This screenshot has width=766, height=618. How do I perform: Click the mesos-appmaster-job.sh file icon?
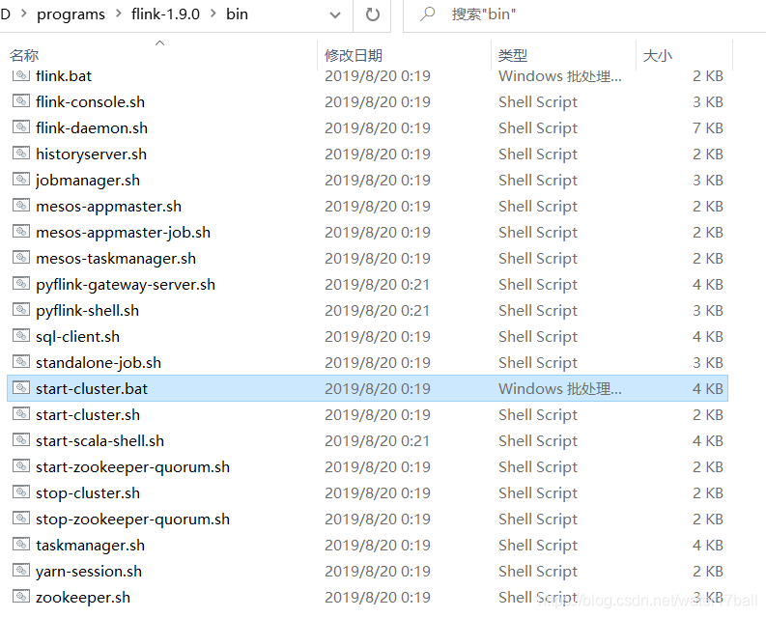click(x=21, y=232)
